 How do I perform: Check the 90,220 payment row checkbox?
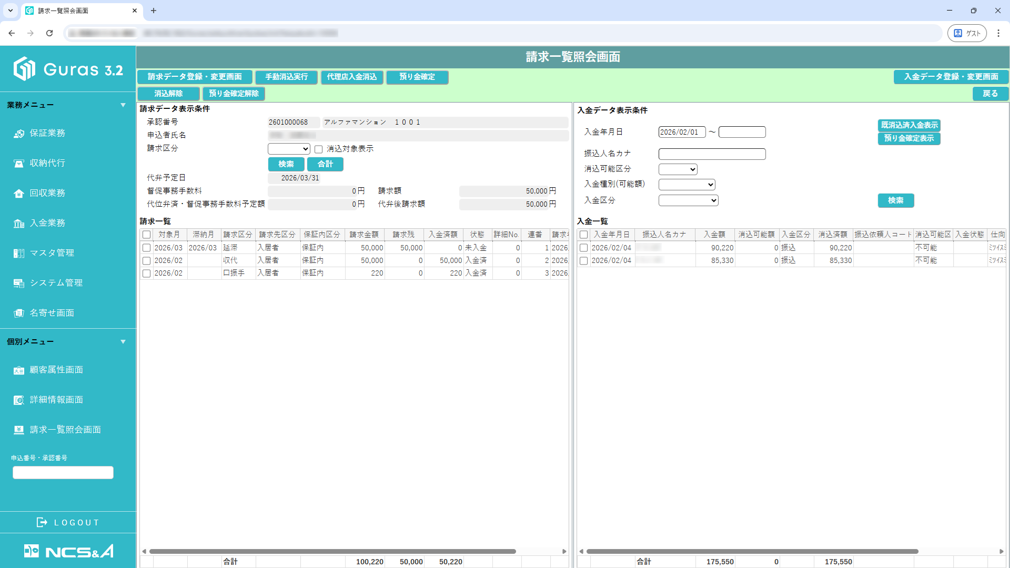click(x=583, y=248)
